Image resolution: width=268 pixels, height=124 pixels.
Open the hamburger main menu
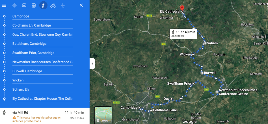pos(4,5)
